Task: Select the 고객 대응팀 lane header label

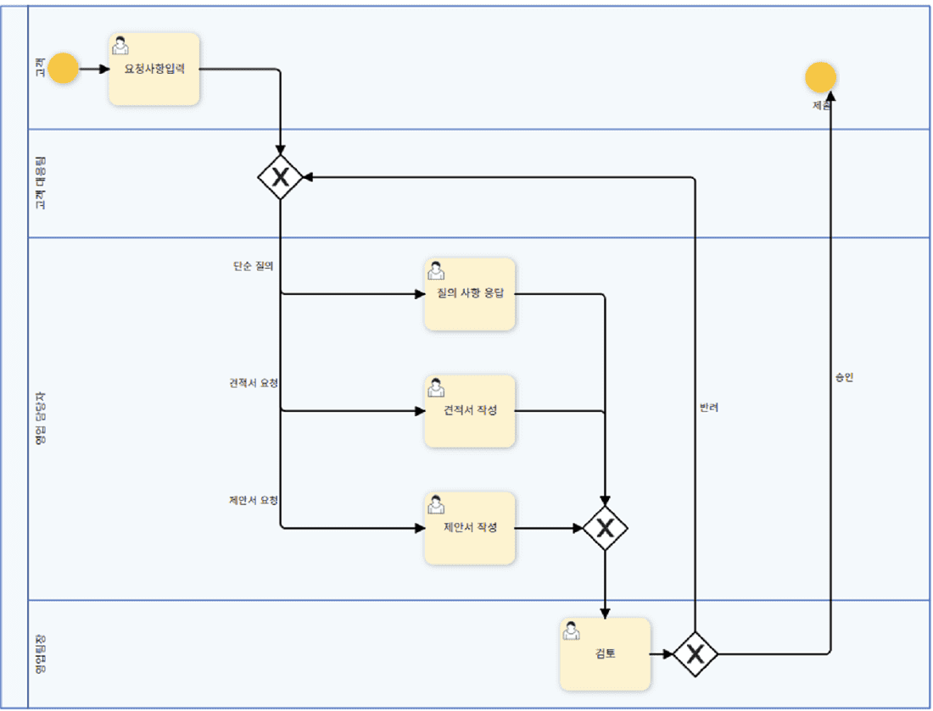Action: click(x=40, y=183)
